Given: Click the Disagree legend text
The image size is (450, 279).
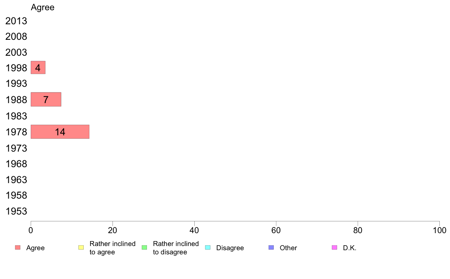Looking at the screenshot, I should 230,248.
